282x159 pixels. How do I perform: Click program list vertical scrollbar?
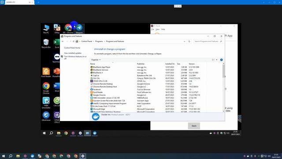point(223,71)
